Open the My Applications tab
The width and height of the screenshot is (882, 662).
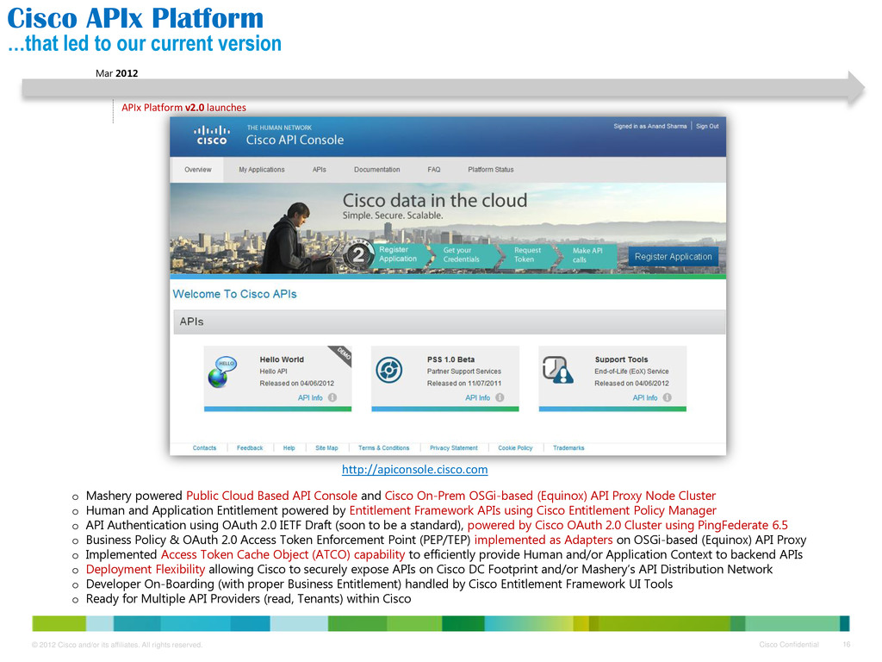point(262,170)
